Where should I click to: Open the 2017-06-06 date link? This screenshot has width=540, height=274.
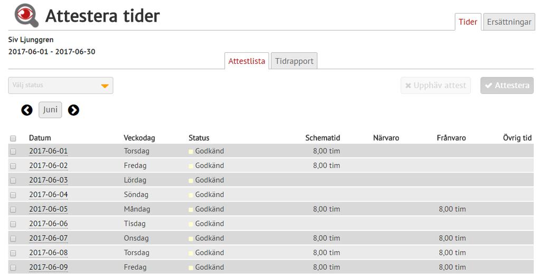48,223
